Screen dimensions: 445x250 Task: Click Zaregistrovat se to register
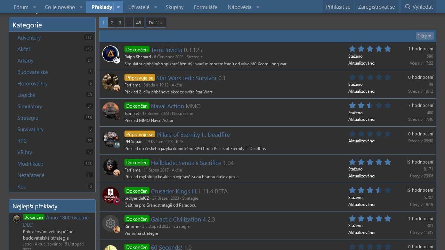(377, 7)
